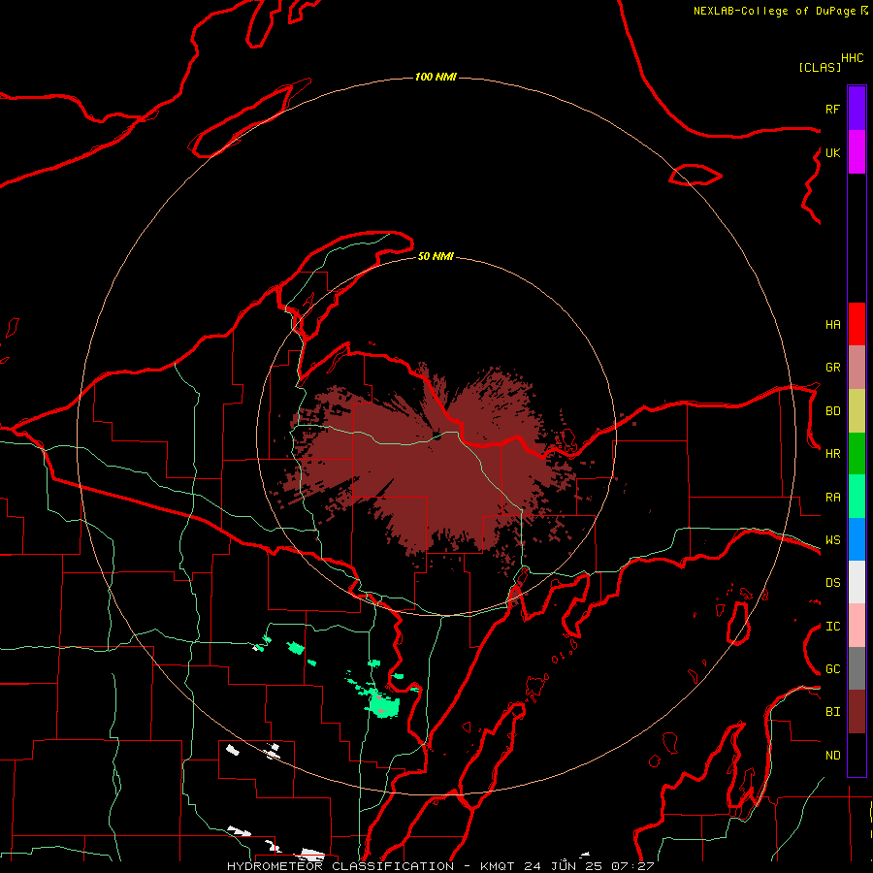Viewport: 873px width, 873px height.
Task: Click the IC legend label
Action: click(832, 627)
